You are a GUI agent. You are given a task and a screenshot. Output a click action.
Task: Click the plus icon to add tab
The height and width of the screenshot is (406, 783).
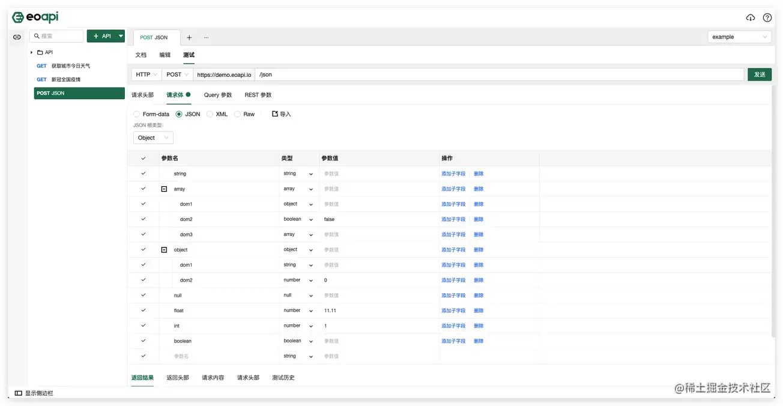189,37
